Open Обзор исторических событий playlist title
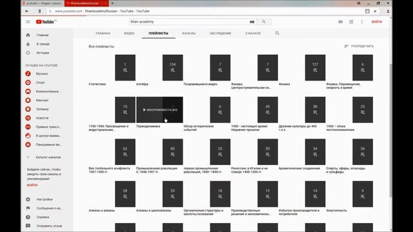 point(199,128)
